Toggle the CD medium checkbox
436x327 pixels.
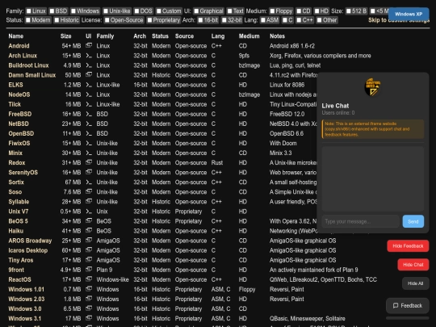(x=299, y=11)
